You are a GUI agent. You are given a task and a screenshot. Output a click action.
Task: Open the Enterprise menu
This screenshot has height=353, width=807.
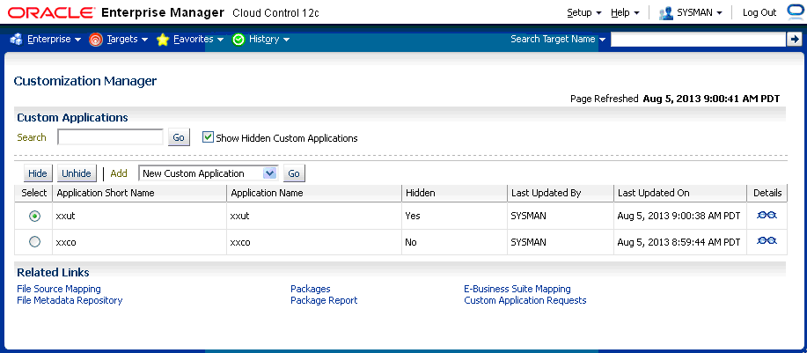pos(54,39)
